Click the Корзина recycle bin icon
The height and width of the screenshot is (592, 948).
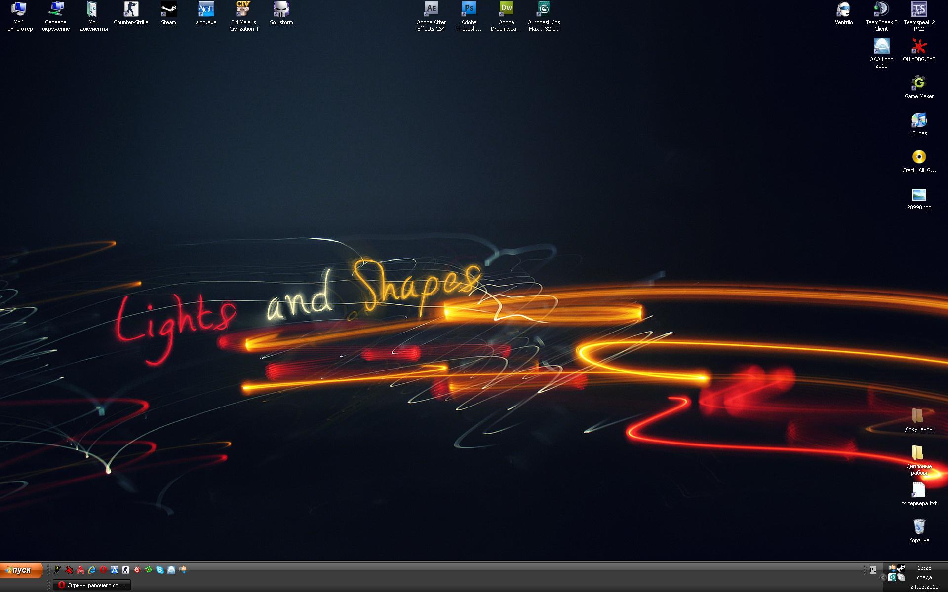pyautogui.click(x=919, y=527)
